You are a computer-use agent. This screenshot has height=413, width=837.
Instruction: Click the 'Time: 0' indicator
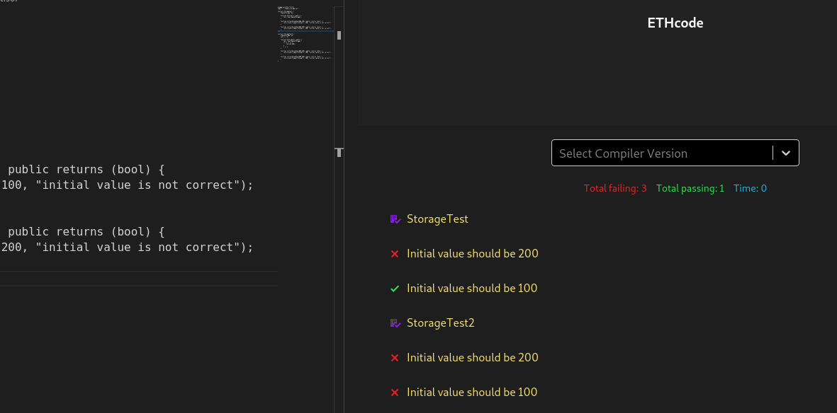coord(750,188)
